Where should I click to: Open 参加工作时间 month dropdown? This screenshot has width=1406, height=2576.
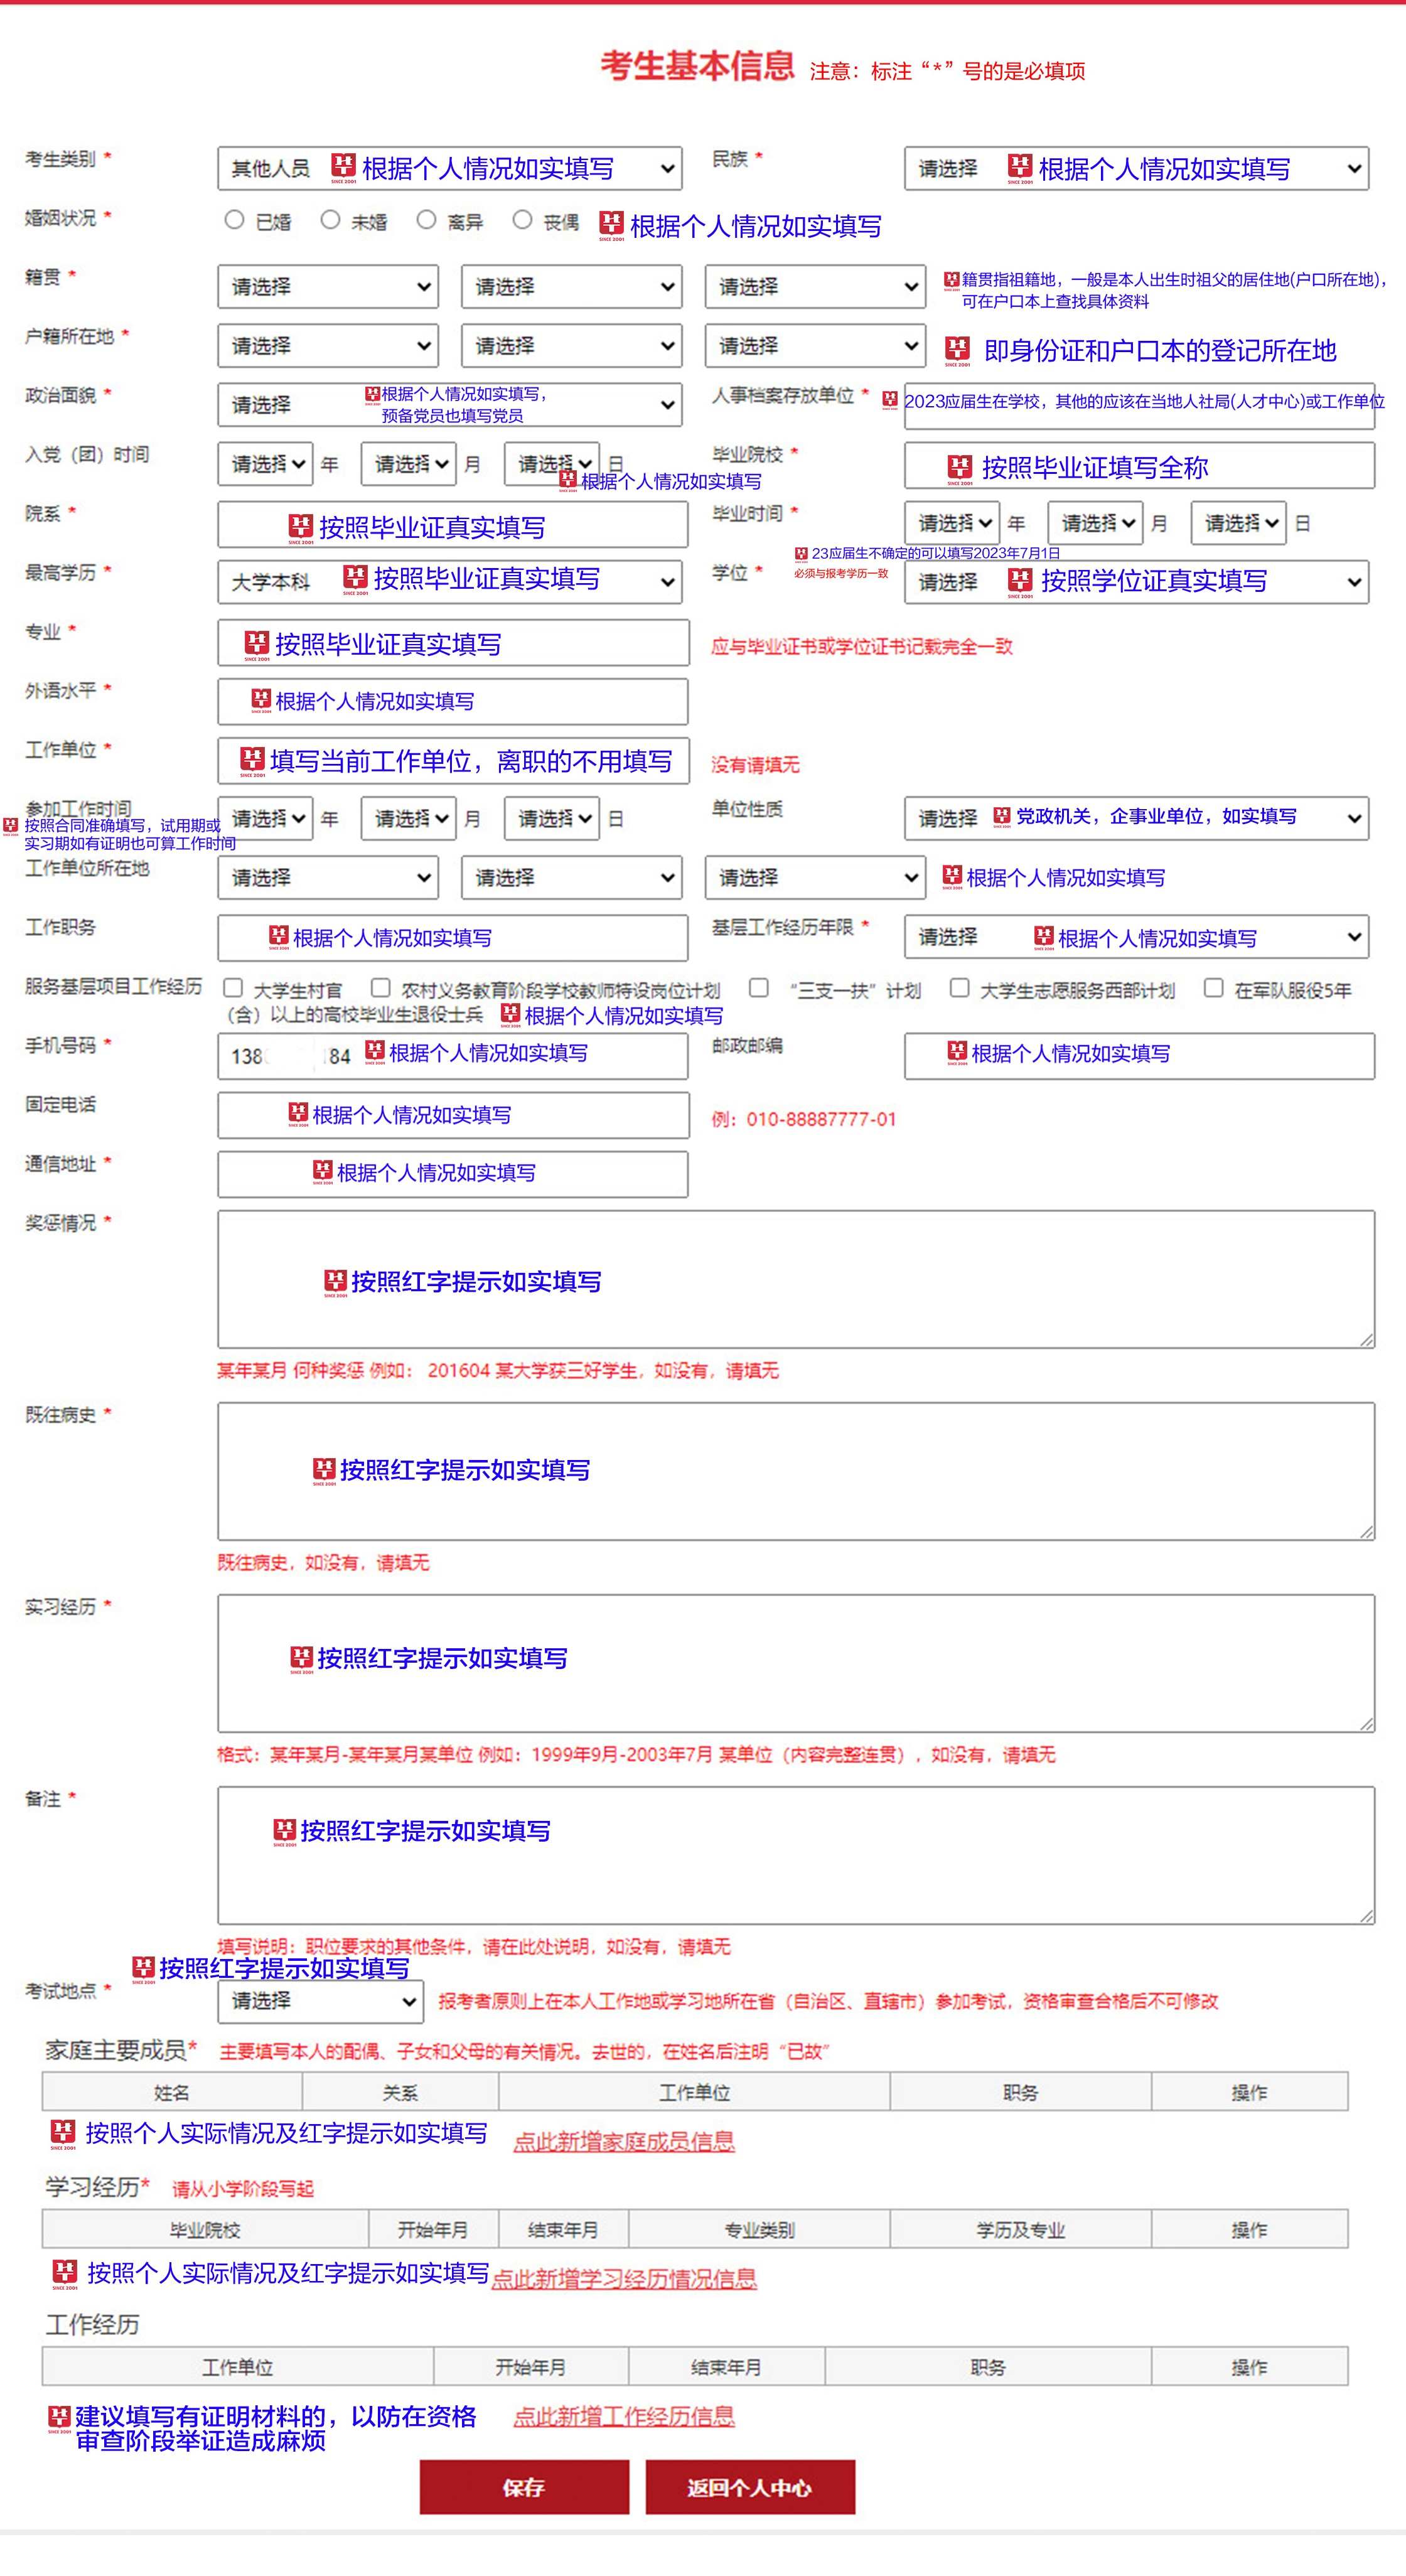pyautogui.click(x=408, y=818)
